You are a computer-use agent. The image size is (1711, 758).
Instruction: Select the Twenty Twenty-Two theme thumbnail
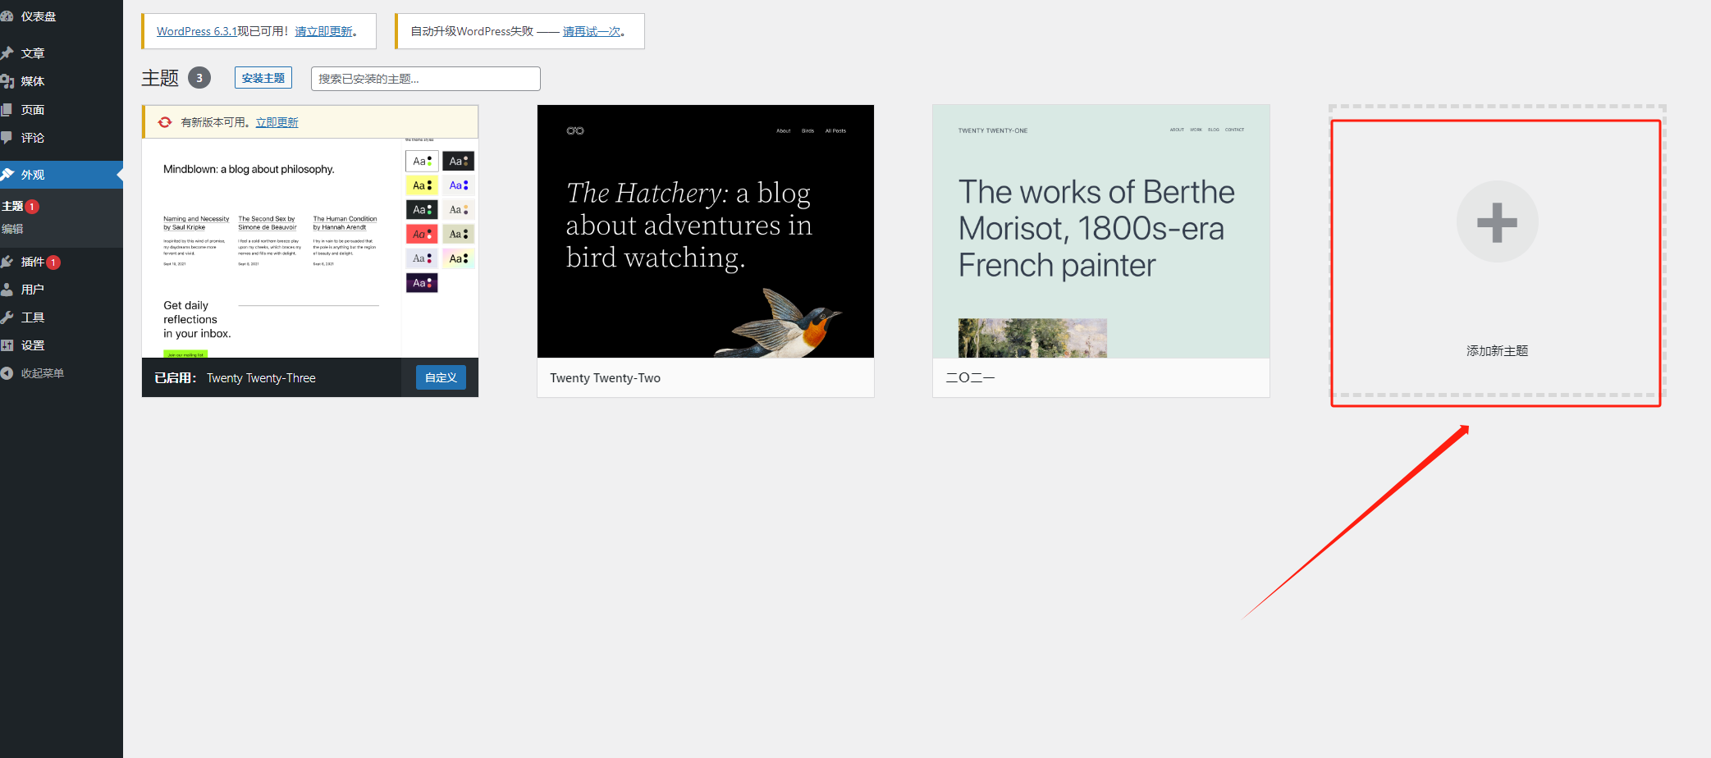(705, 231)
